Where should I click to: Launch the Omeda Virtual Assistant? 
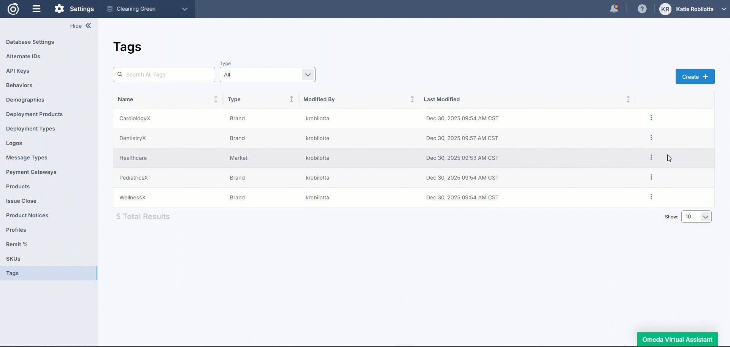click(x=677, y=339)
